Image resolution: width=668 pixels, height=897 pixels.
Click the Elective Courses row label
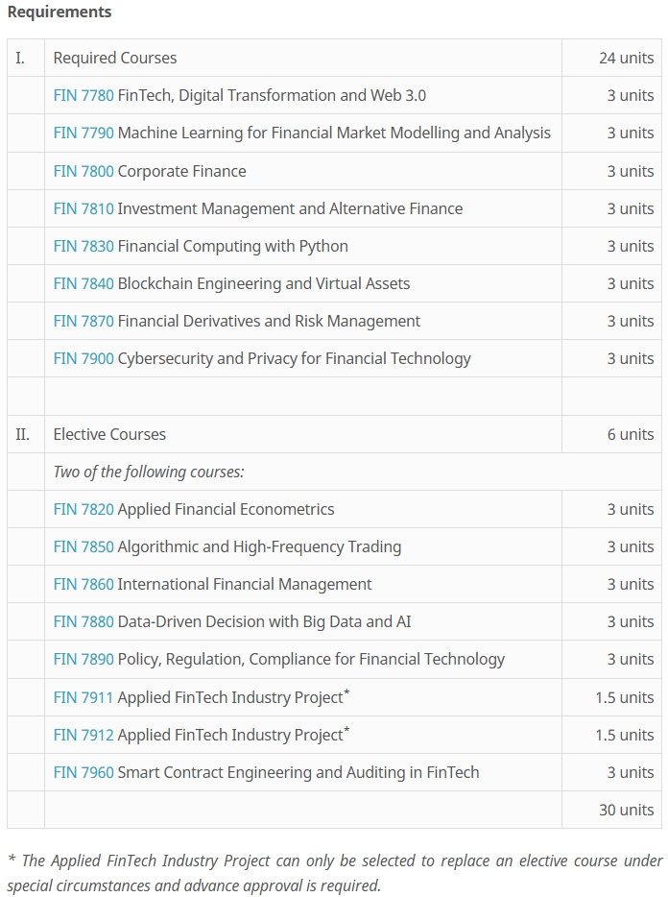pos(109,434)
